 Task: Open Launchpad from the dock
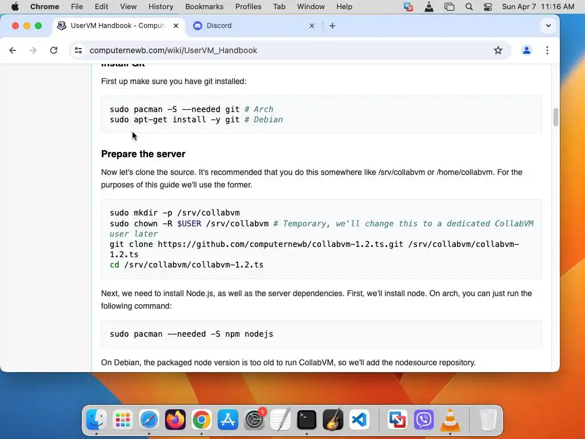[x=123, y=420]
